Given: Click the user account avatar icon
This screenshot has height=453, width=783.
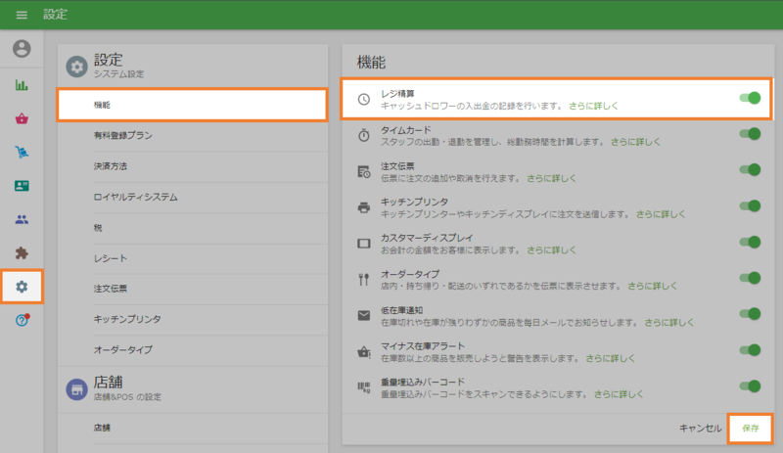Looking at the screenshot, I should pyautogui.click(x=22, y=48).
